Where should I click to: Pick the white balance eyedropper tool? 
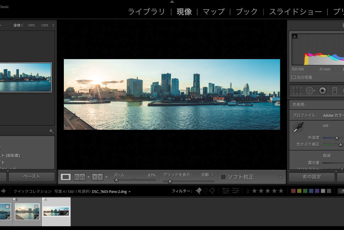click(x=298, y=128)
